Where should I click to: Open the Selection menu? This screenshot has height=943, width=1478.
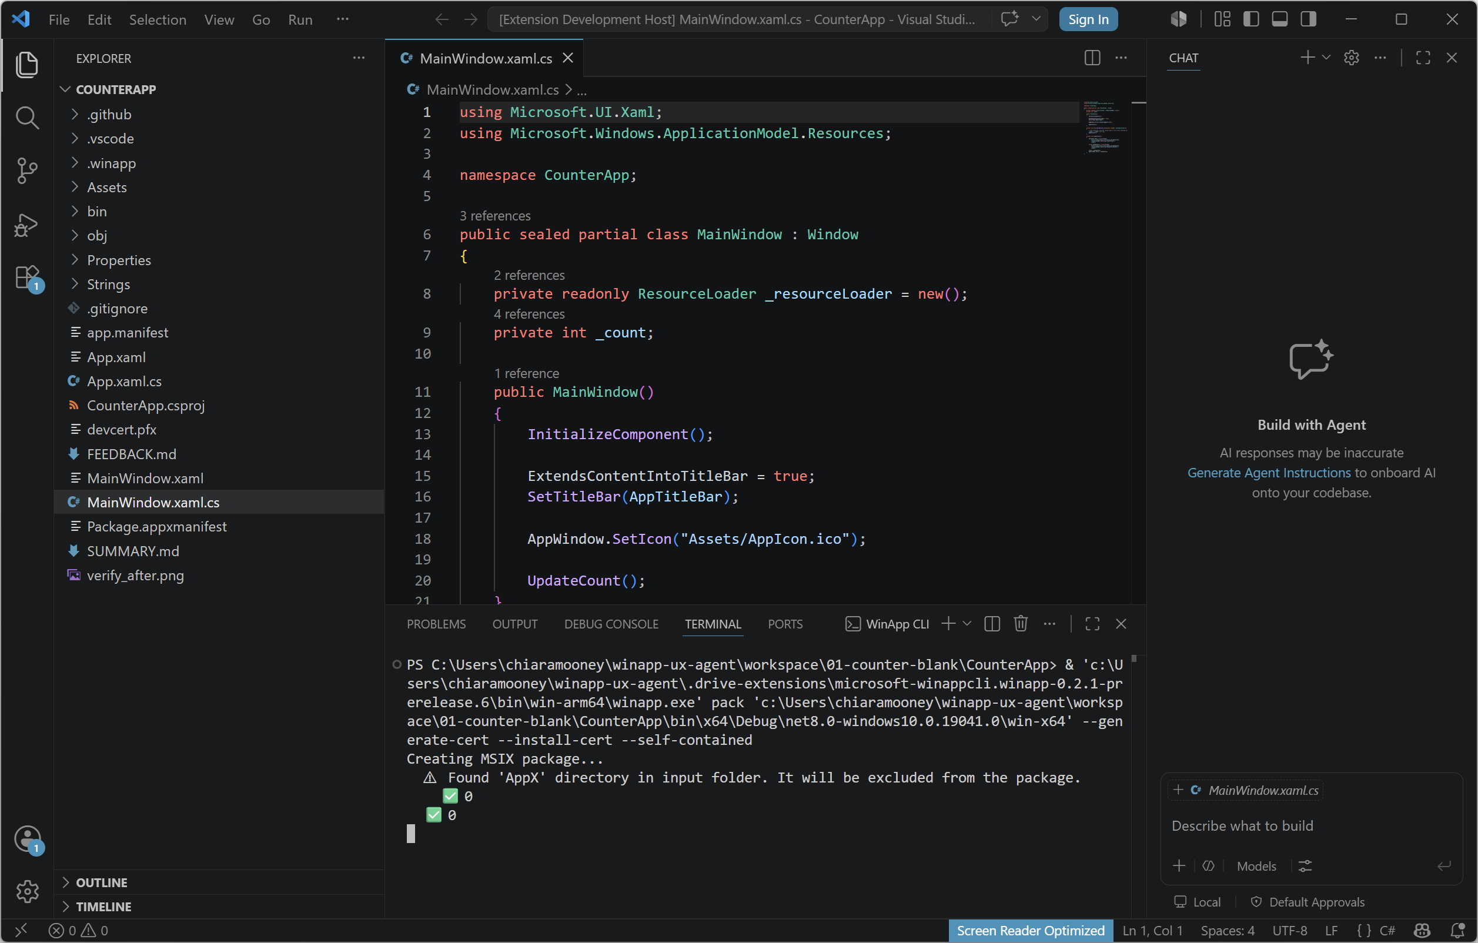tap(157, 19)
